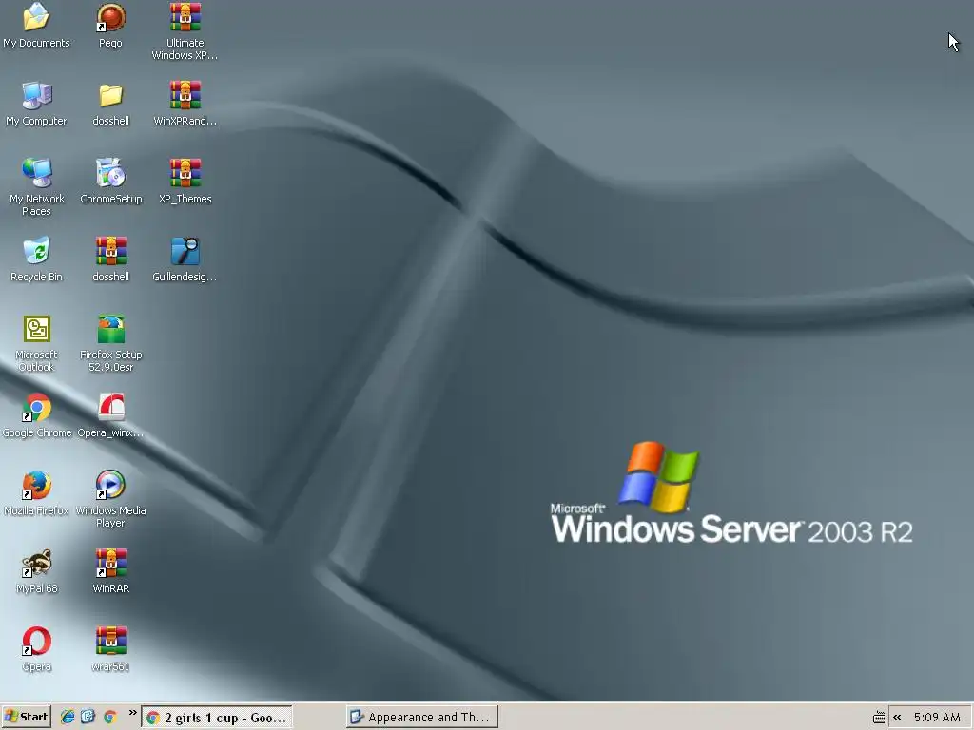Viewport: 974px width, 730px height.
Task: Select the WinRAR shortcut icon
Action: [110, 563]
